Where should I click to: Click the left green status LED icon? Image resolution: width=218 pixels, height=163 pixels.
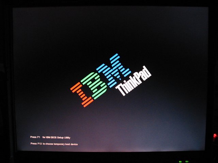180,161
